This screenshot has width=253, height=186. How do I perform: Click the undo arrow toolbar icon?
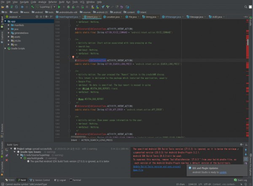tap(121, 7)
